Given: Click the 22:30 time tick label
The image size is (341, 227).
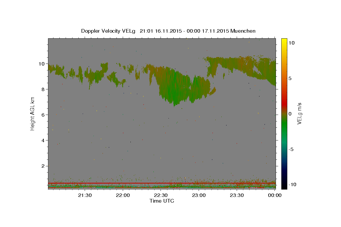Looking at the screenshot, I should coord(161,195).
